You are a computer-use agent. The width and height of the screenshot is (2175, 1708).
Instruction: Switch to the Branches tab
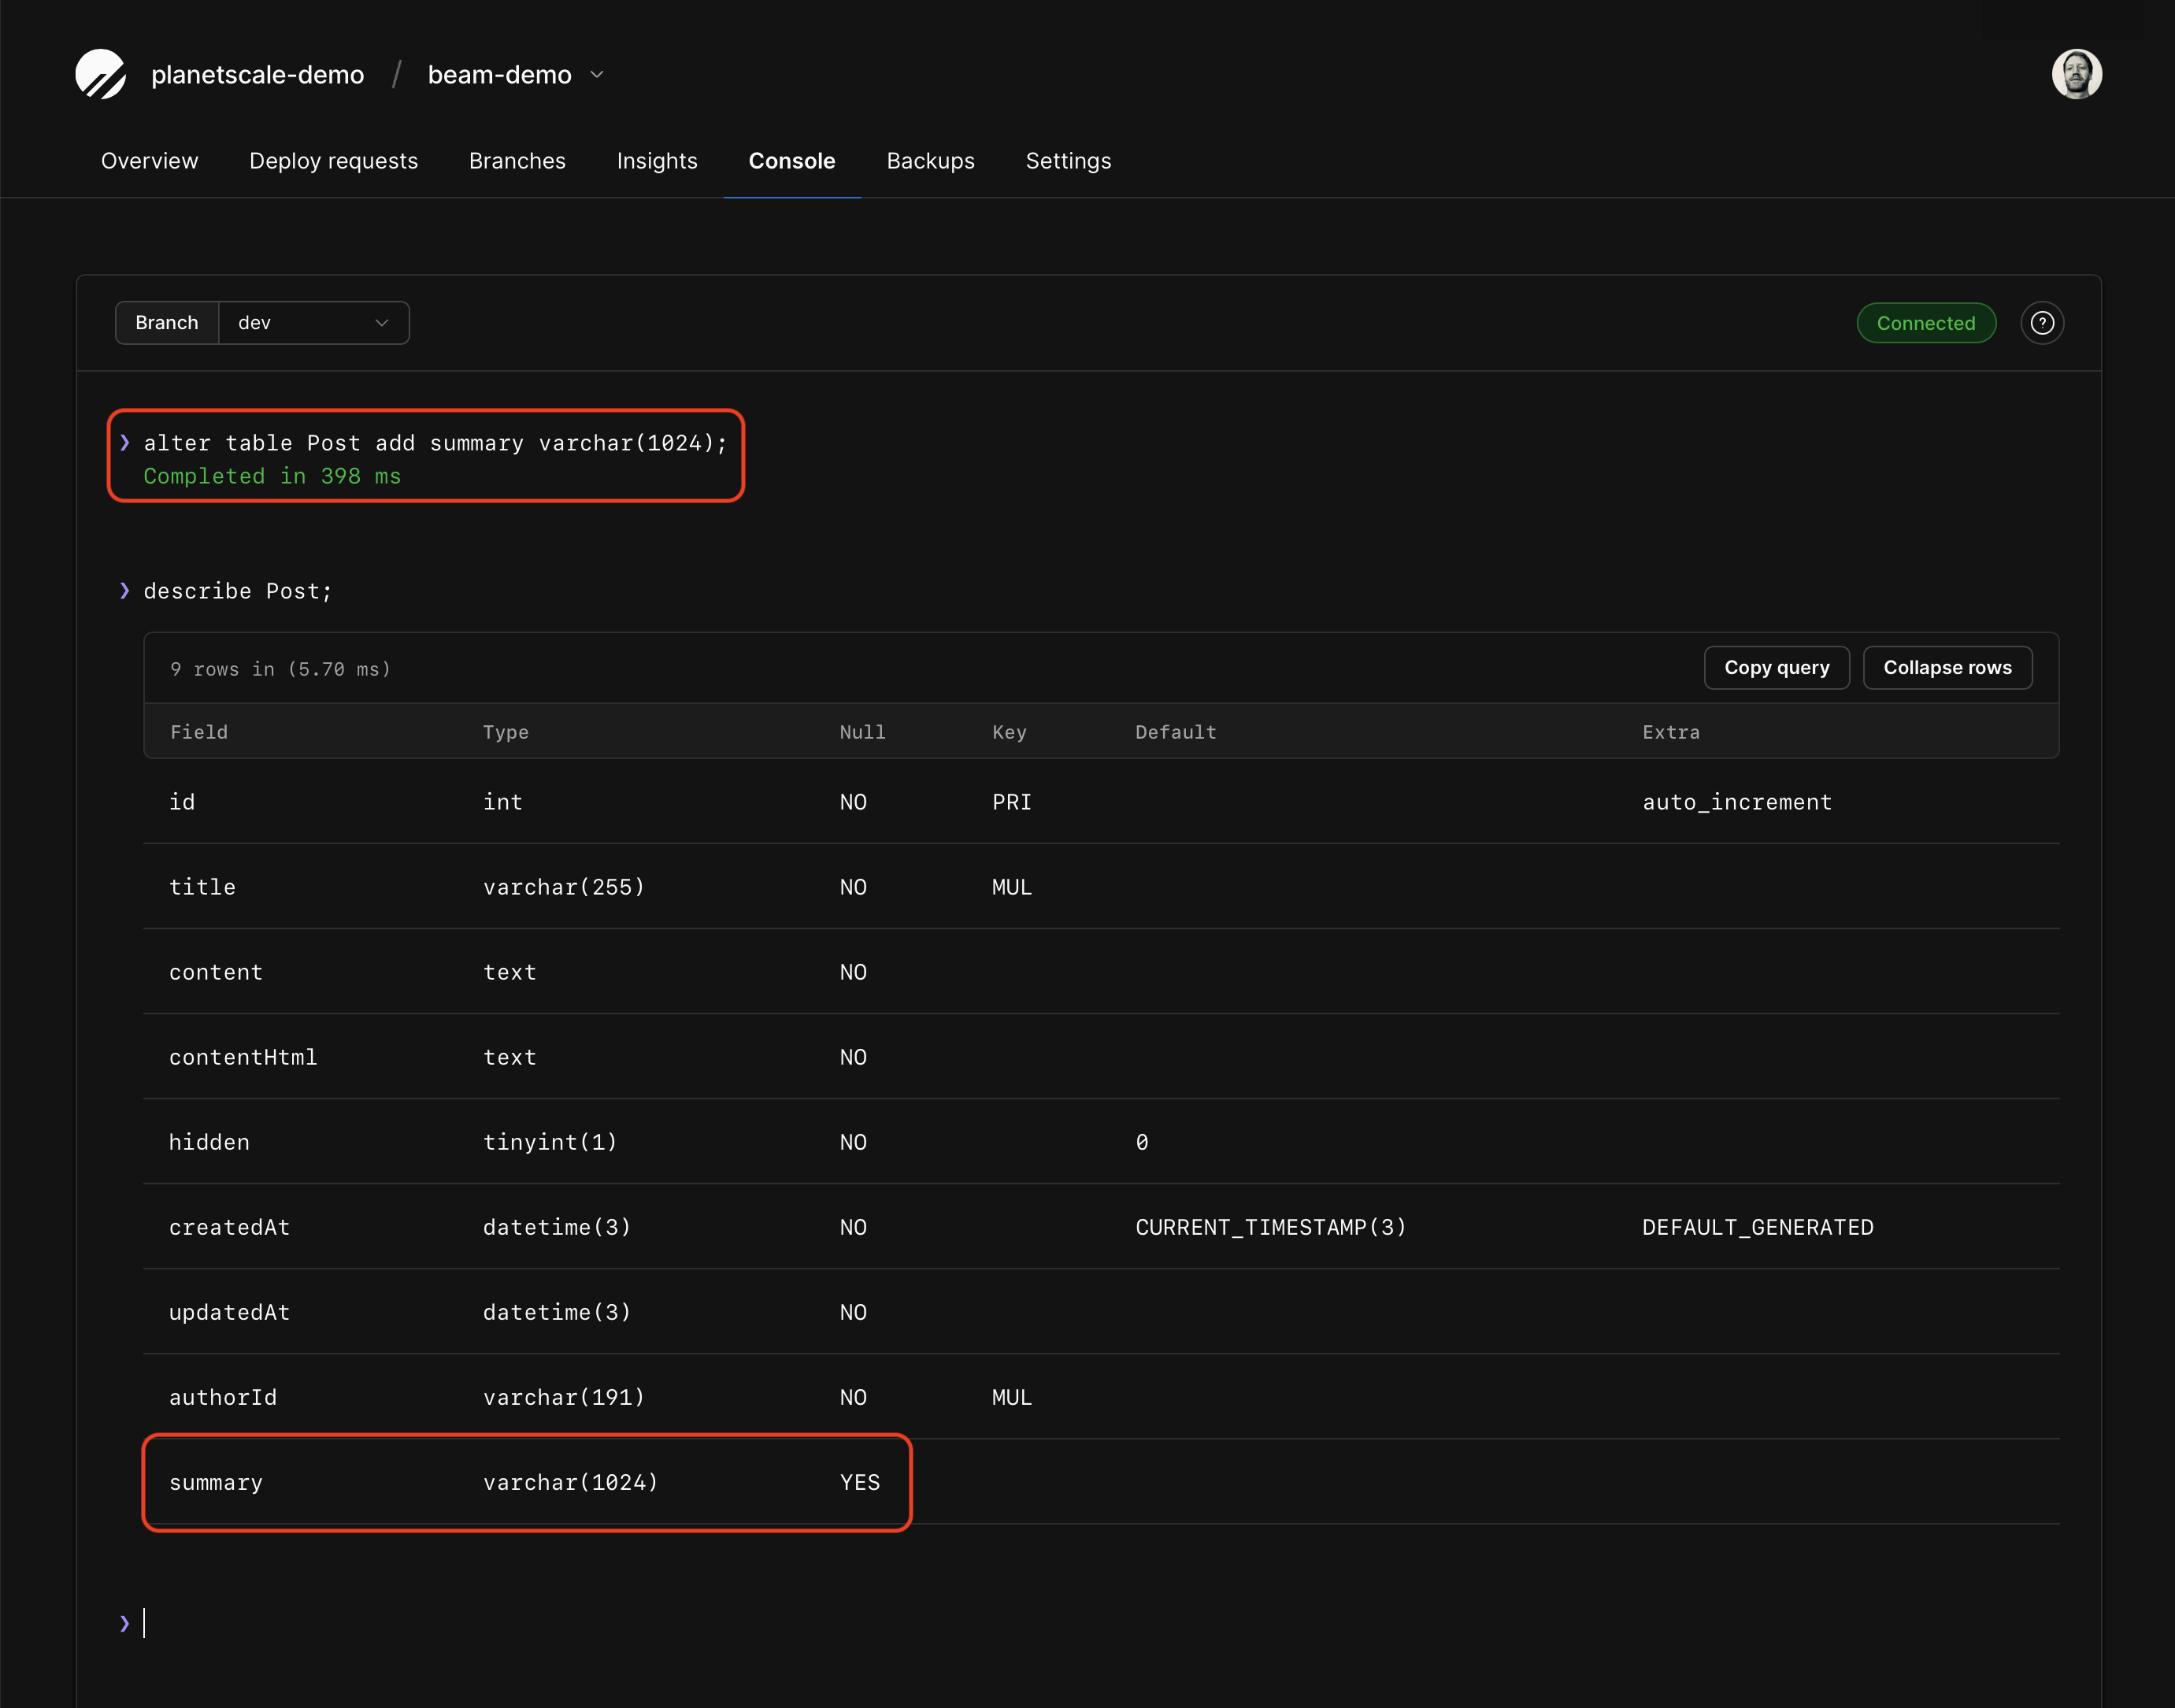click(517, 161)
